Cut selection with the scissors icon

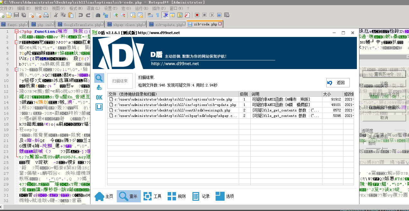(56, 15)
